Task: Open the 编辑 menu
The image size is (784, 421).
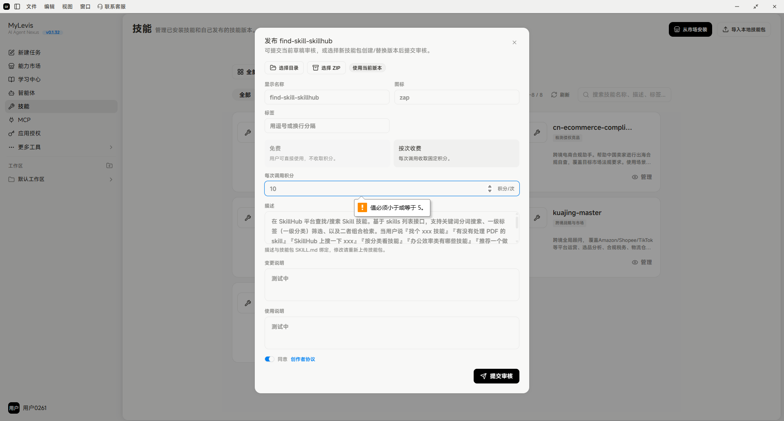Action: coord(49,7)
